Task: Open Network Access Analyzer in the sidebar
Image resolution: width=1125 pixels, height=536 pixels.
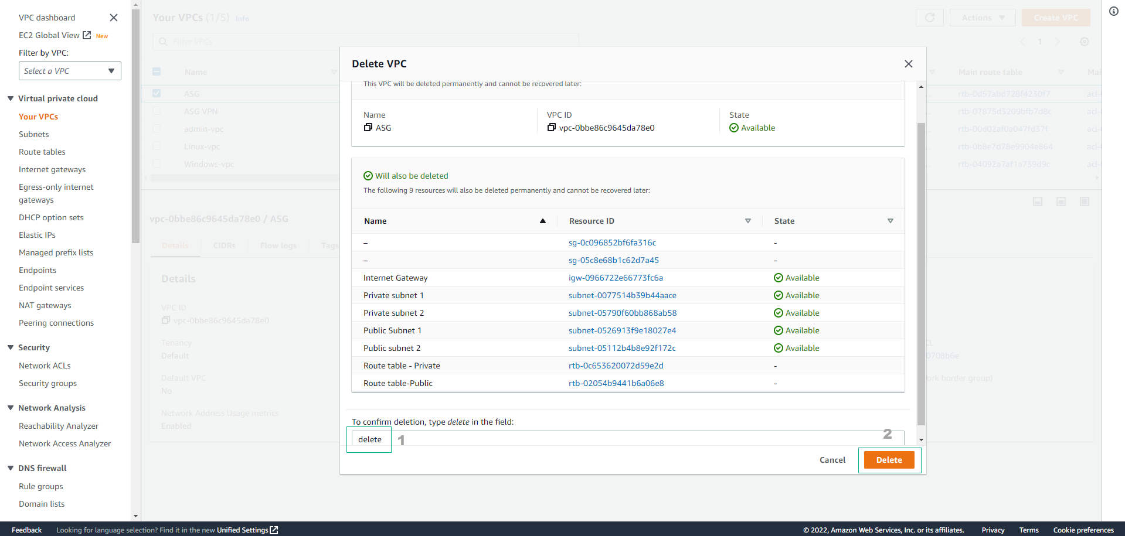Action: click(64, 443)
